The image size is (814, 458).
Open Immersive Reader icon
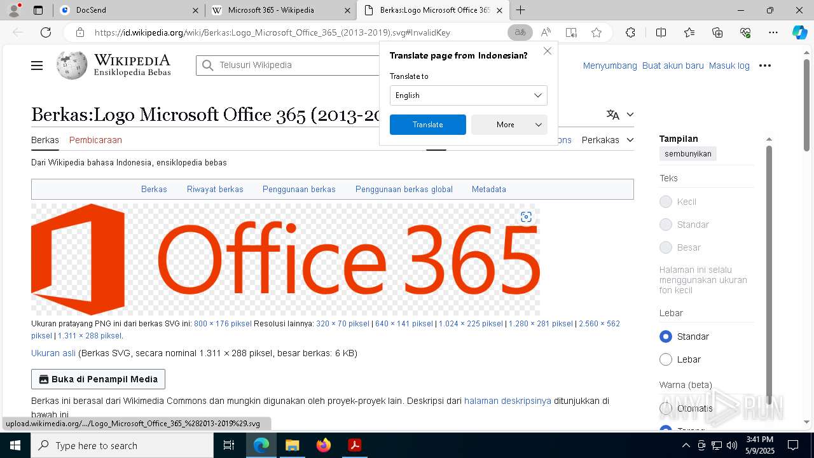click(x=571, y=32)
